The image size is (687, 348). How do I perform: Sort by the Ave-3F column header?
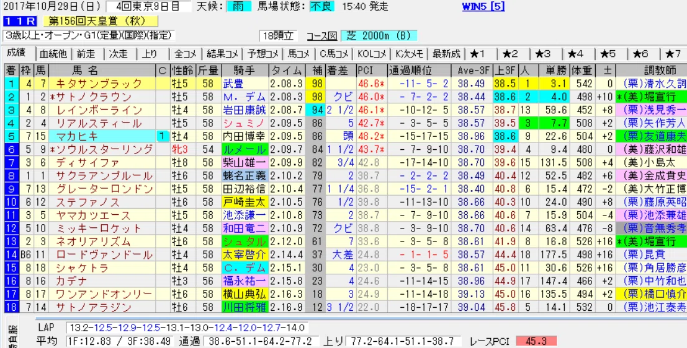pyautogui.click(x=471, y=71)
